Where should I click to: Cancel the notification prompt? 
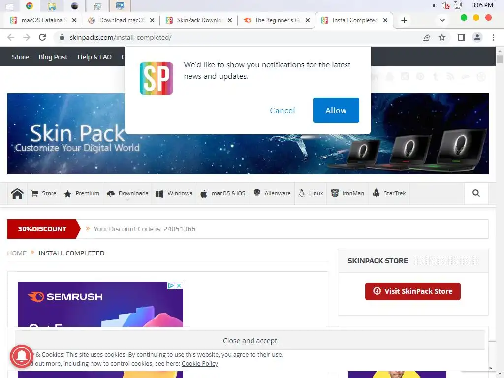[282, 111]
